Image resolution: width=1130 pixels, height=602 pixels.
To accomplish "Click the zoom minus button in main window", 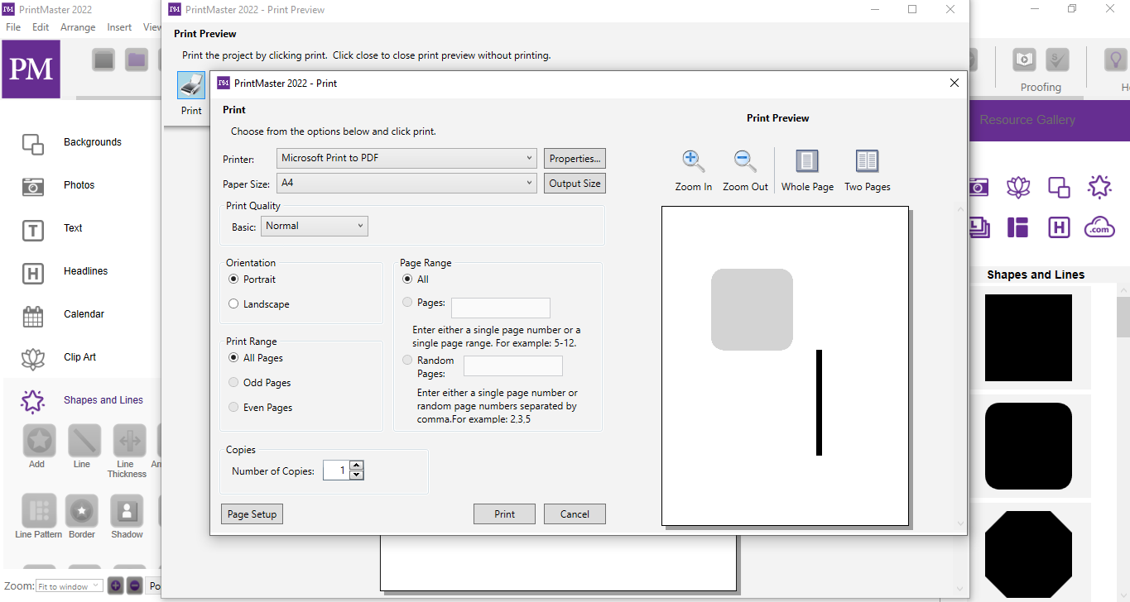I will click(134, 585).
